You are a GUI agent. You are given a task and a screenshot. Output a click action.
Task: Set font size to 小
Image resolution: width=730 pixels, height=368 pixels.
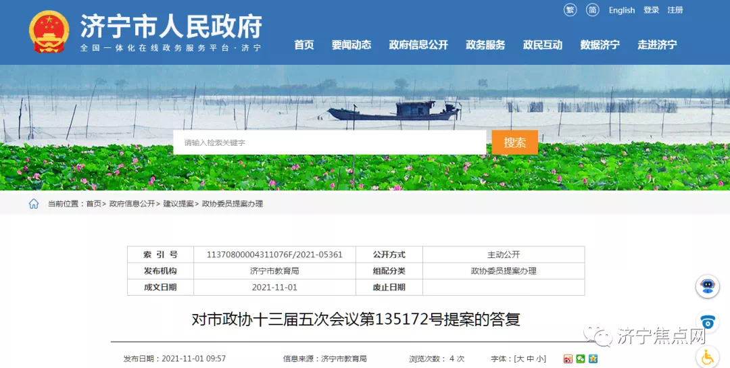coord(539,359)
